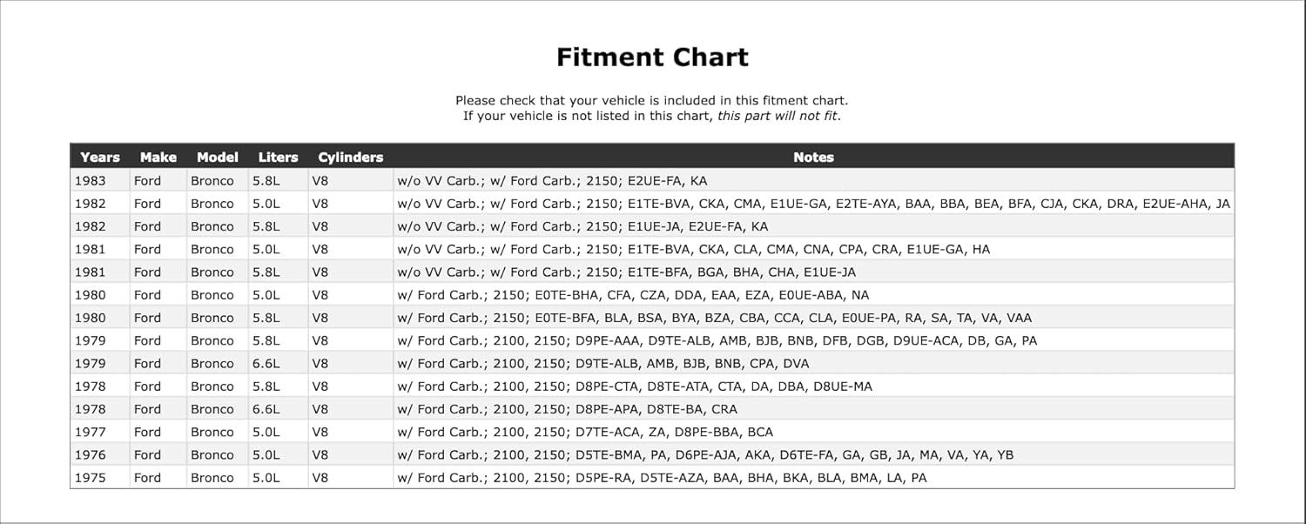
Task: Click the 6.6L cell in the 1979 row
Action: (x=266, y=363)
